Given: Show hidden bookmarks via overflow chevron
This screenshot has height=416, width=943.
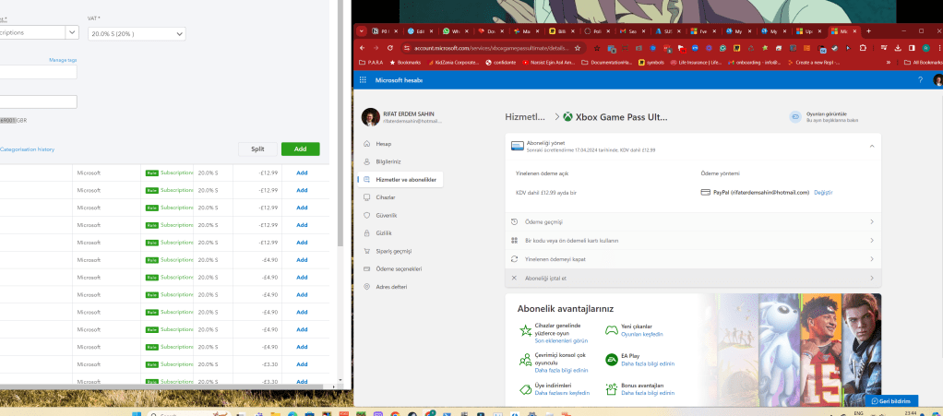Looking at the screenshot, I should (x=889, y=62).
